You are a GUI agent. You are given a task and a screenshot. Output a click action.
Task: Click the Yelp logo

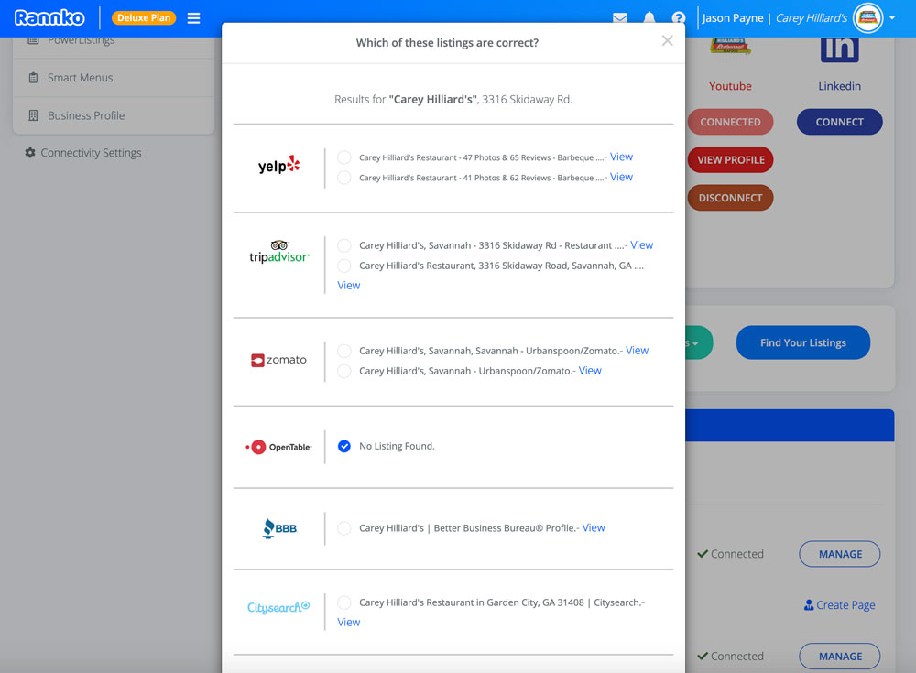[278, 166]
